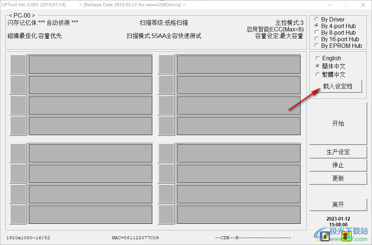The height and width of the screenshot is (245, 372).
Task: Minimize the UPTool window
Action: tap(330, 5)
